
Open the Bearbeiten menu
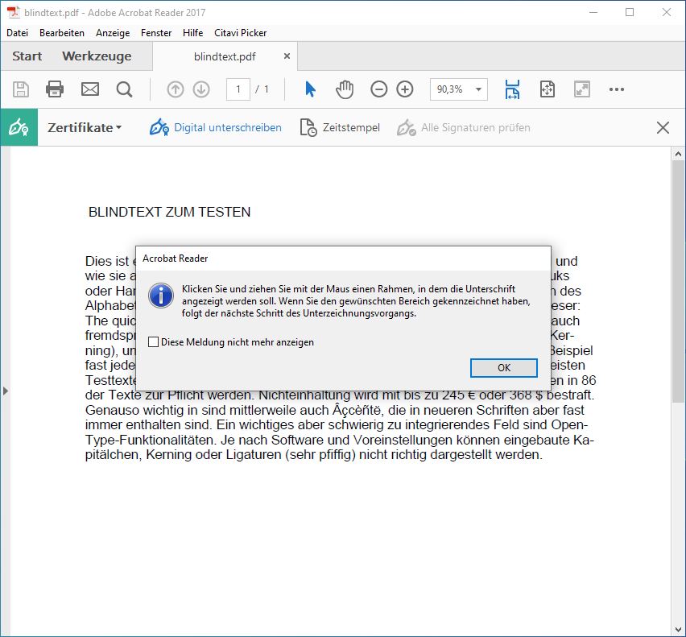[62, 33]
